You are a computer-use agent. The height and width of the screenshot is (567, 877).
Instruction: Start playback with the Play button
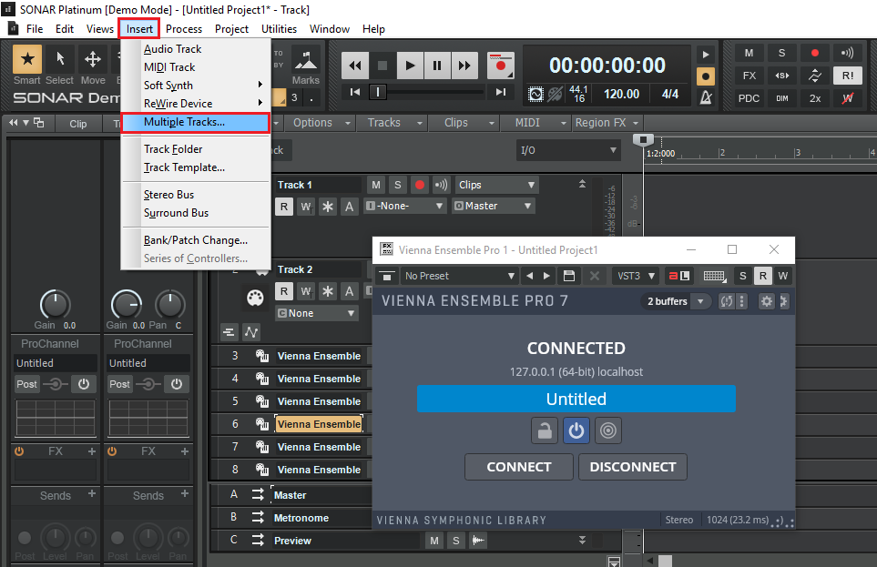410,66
